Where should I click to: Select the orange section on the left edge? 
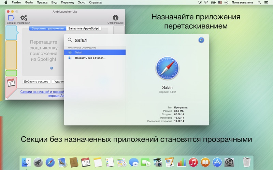[11, 55]
